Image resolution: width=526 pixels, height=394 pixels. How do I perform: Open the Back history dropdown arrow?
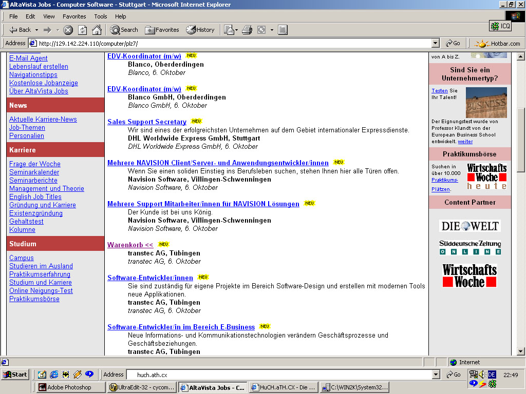[x=36, y=30]
